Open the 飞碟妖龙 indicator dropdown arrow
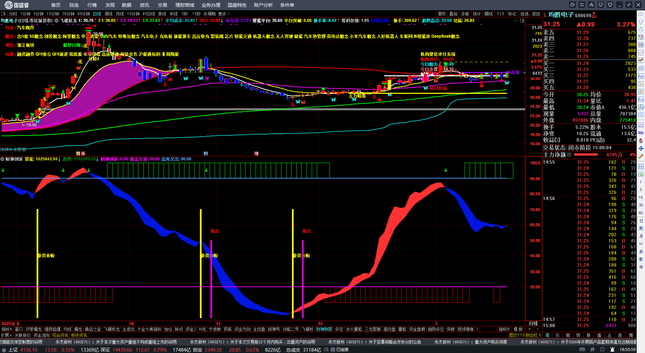The image size is (645, 353). coord(56,21)
